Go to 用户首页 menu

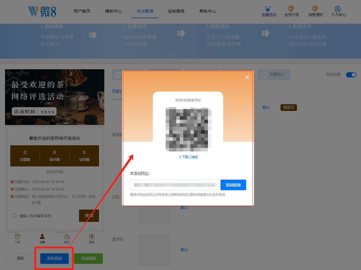82,11
